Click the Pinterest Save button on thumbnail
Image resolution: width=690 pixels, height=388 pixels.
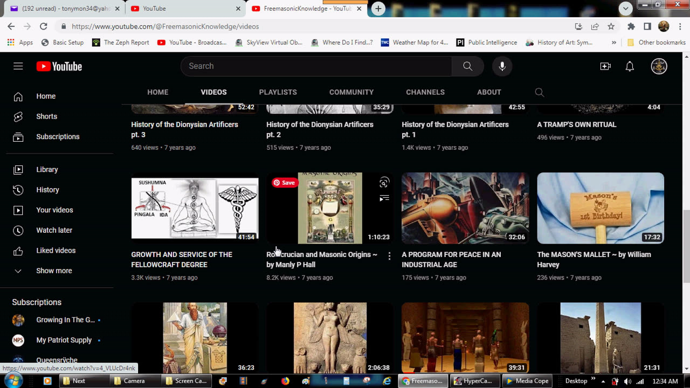tap(284, 183)
